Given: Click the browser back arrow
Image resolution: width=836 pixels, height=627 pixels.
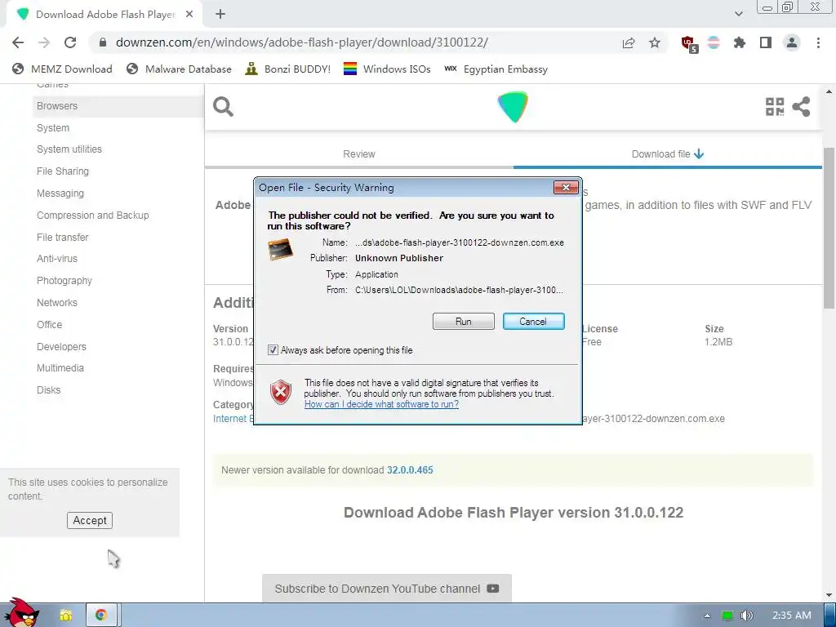Looking at the screenshot, I should pyautogui.click(x=18, y=42).
